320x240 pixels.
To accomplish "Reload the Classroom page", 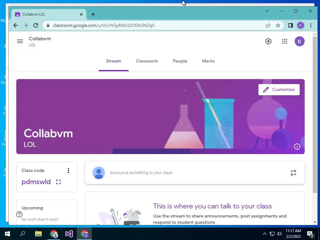I will 36,25.
